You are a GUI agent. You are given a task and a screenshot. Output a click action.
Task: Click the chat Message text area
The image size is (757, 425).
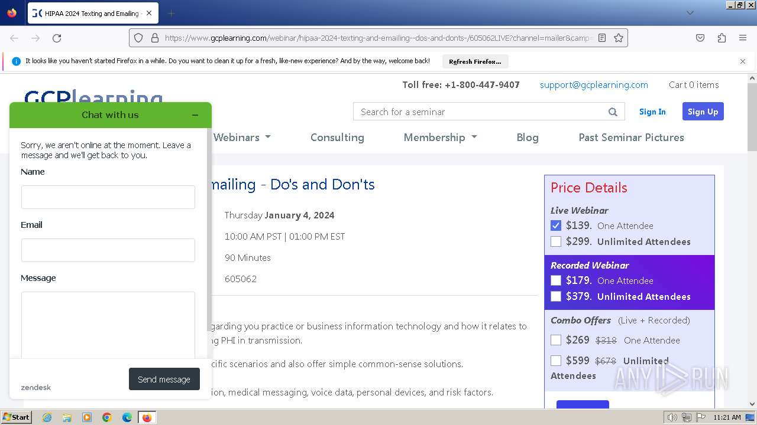pos(108,325)
